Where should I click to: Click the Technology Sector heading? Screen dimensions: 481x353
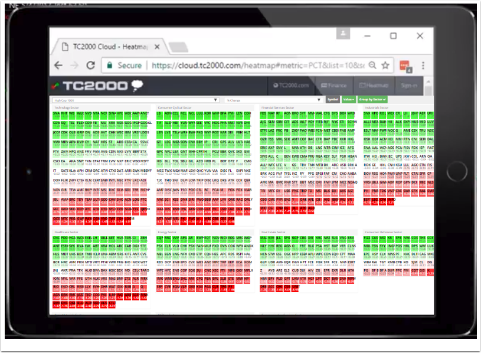[x=67, y=107]
